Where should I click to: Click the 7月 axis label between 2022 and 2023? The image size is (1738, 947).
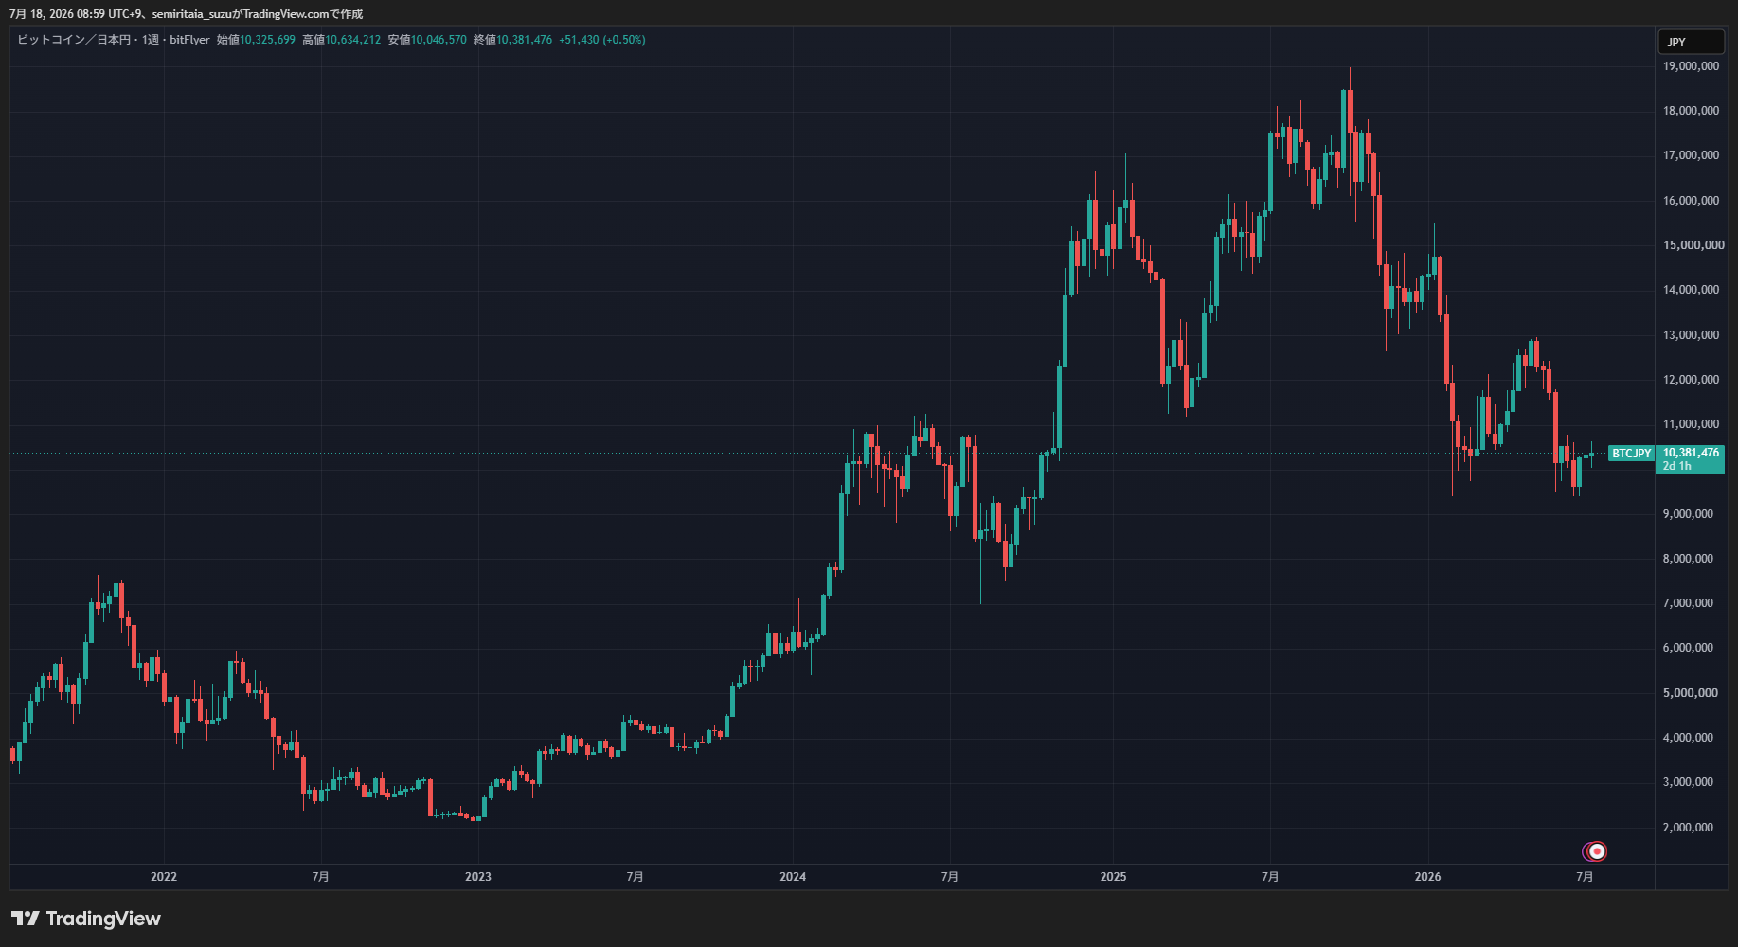point(321,877)
